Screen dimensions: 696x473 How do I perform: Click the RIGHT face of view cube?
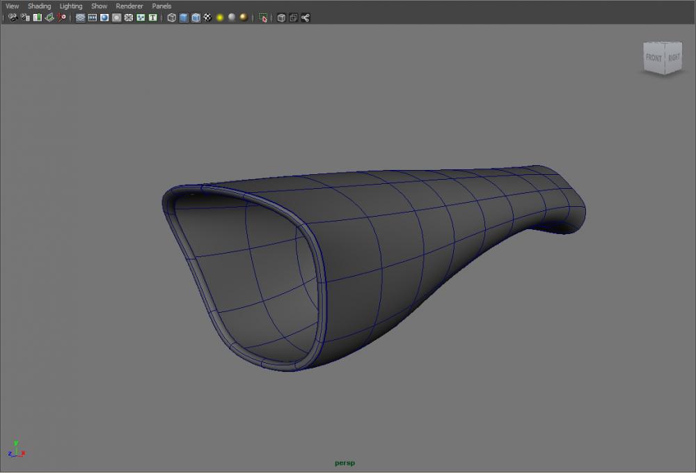point(674,59)
